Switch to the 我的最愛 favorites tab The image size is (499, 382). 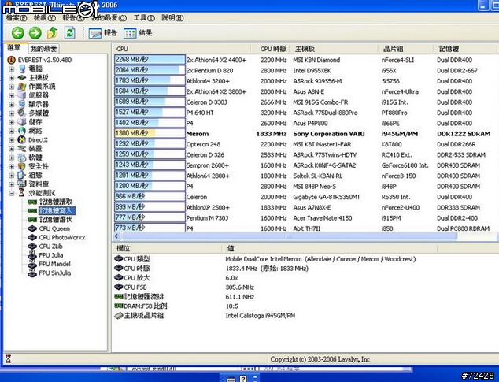[x=43, y=49]
